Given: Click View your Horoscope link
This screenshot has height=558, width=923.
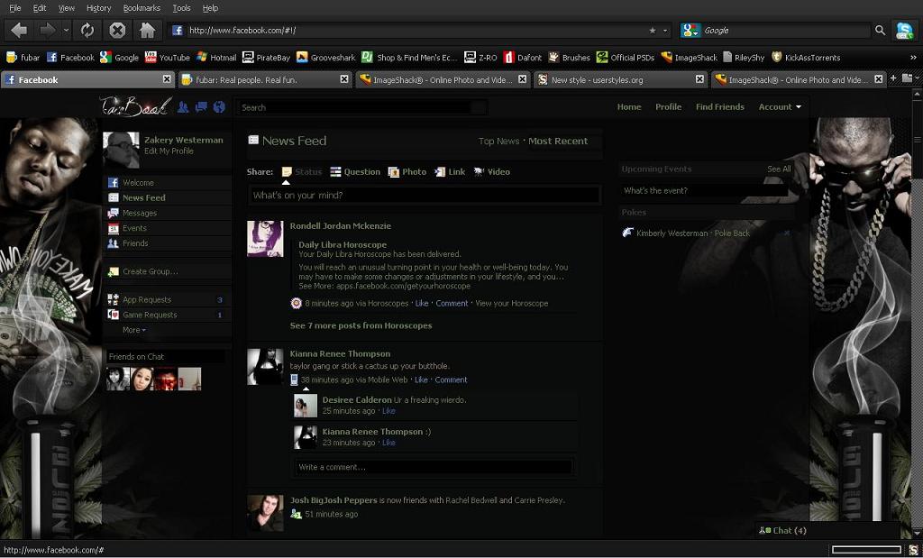Looking at the screenshot, I should [512, 304].
